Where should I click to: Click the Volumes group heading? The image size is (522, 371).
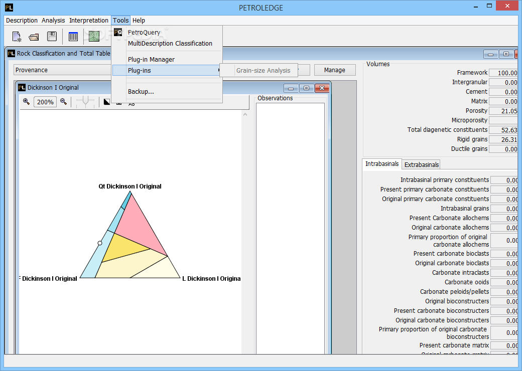point(378,64)
